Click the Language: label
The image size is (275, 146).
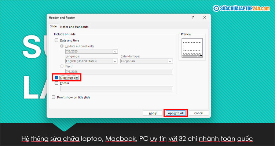coord(73,57)
